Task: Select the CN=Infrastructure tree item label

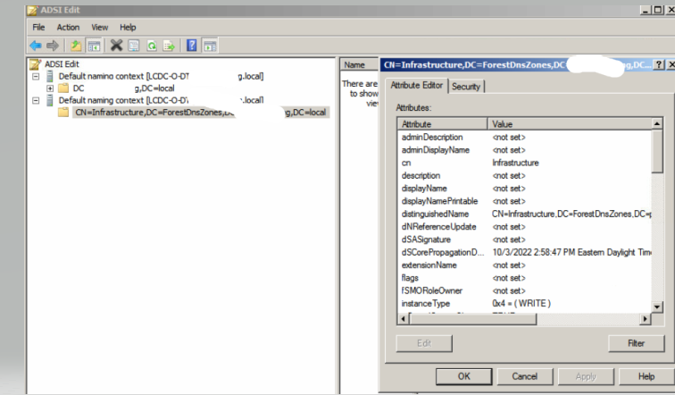Action: pyautogui.click(x=201, y=113)
